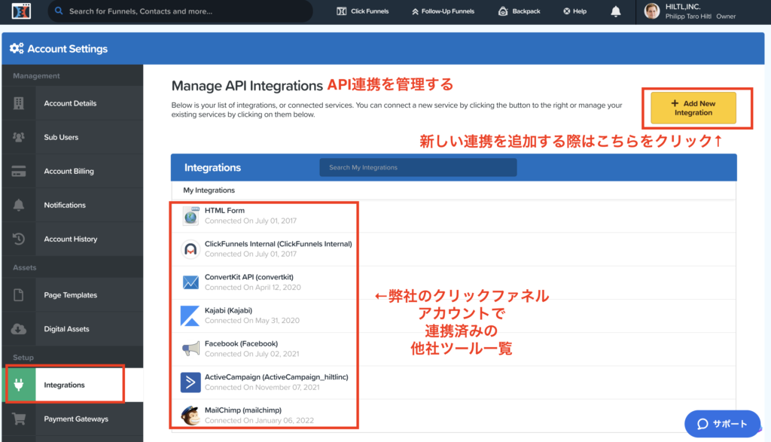The height and width of the screenshot is (442, 771).
Task: Click the user profile avatar
Action: coord(652,11)
